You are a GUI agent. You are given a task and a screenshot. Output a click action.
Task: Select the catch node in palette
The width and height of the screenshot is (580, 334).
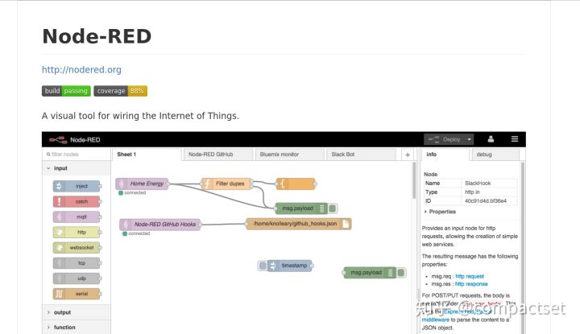click(77, 201)
